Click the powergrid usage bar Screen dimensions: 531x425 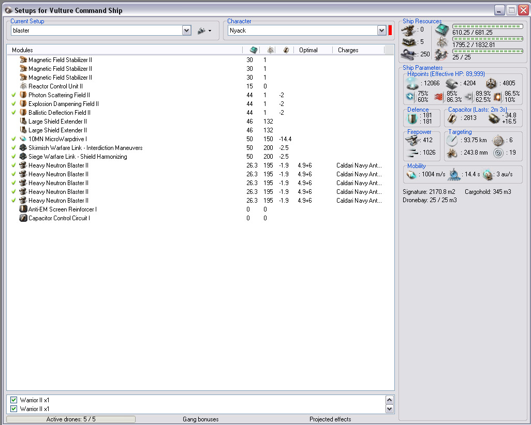tap(488, 39)
